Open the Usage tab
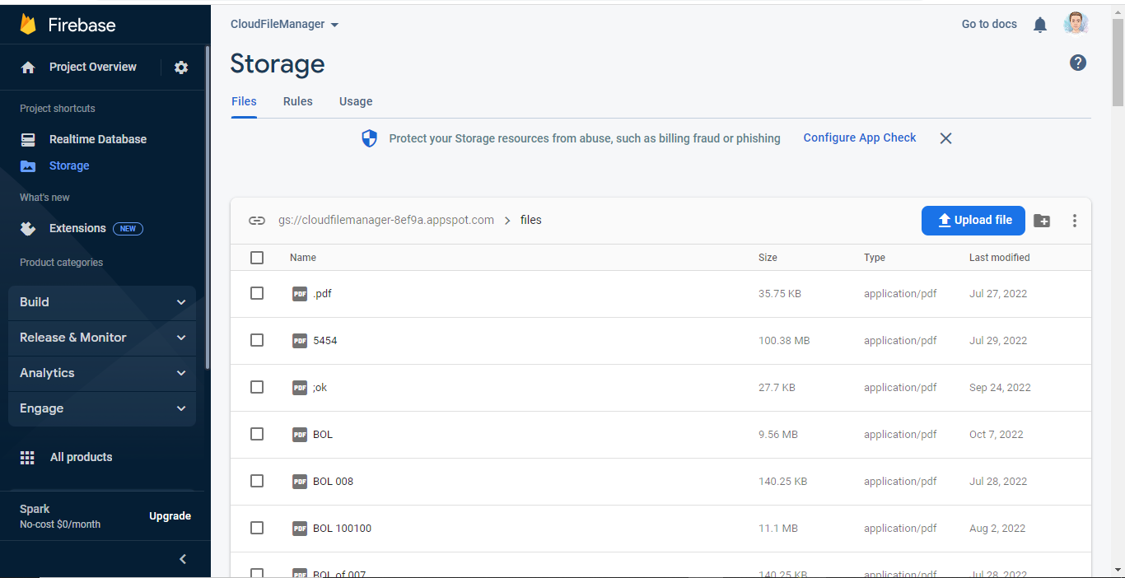Screen dimensions: 1125x578 coord(355,101)
